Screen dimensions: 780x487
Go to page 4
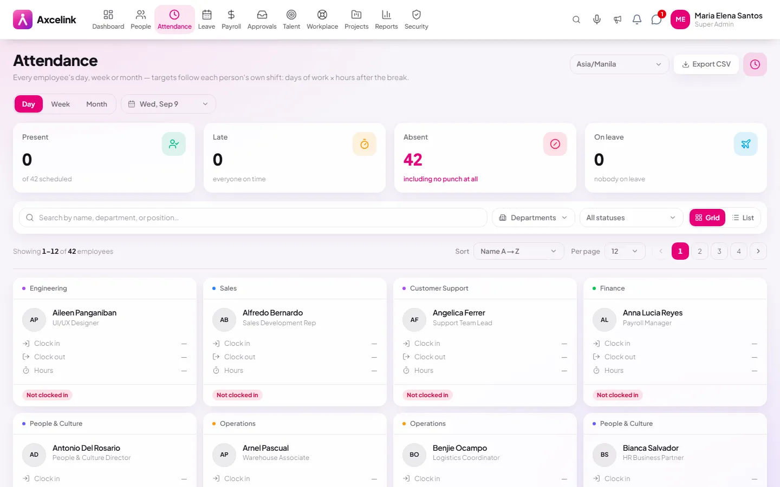(739, 251)
